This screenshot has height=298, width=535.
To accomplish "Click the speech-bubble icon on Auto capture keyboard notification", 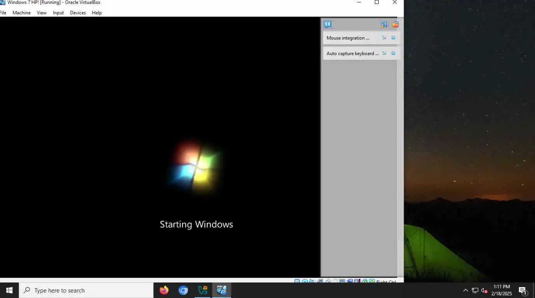I will [384, 53].
